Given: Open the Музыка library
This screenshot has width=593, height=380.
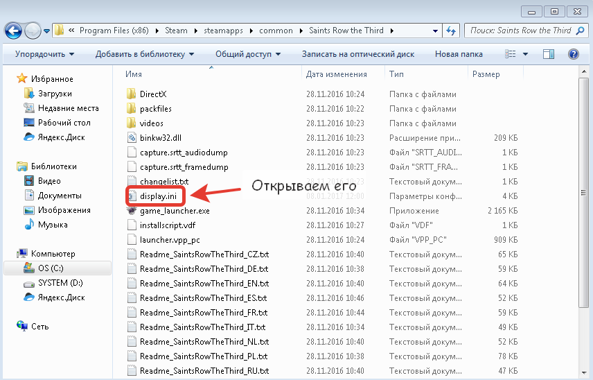Looking at the screenshot, I should click(x=46, y=225).
